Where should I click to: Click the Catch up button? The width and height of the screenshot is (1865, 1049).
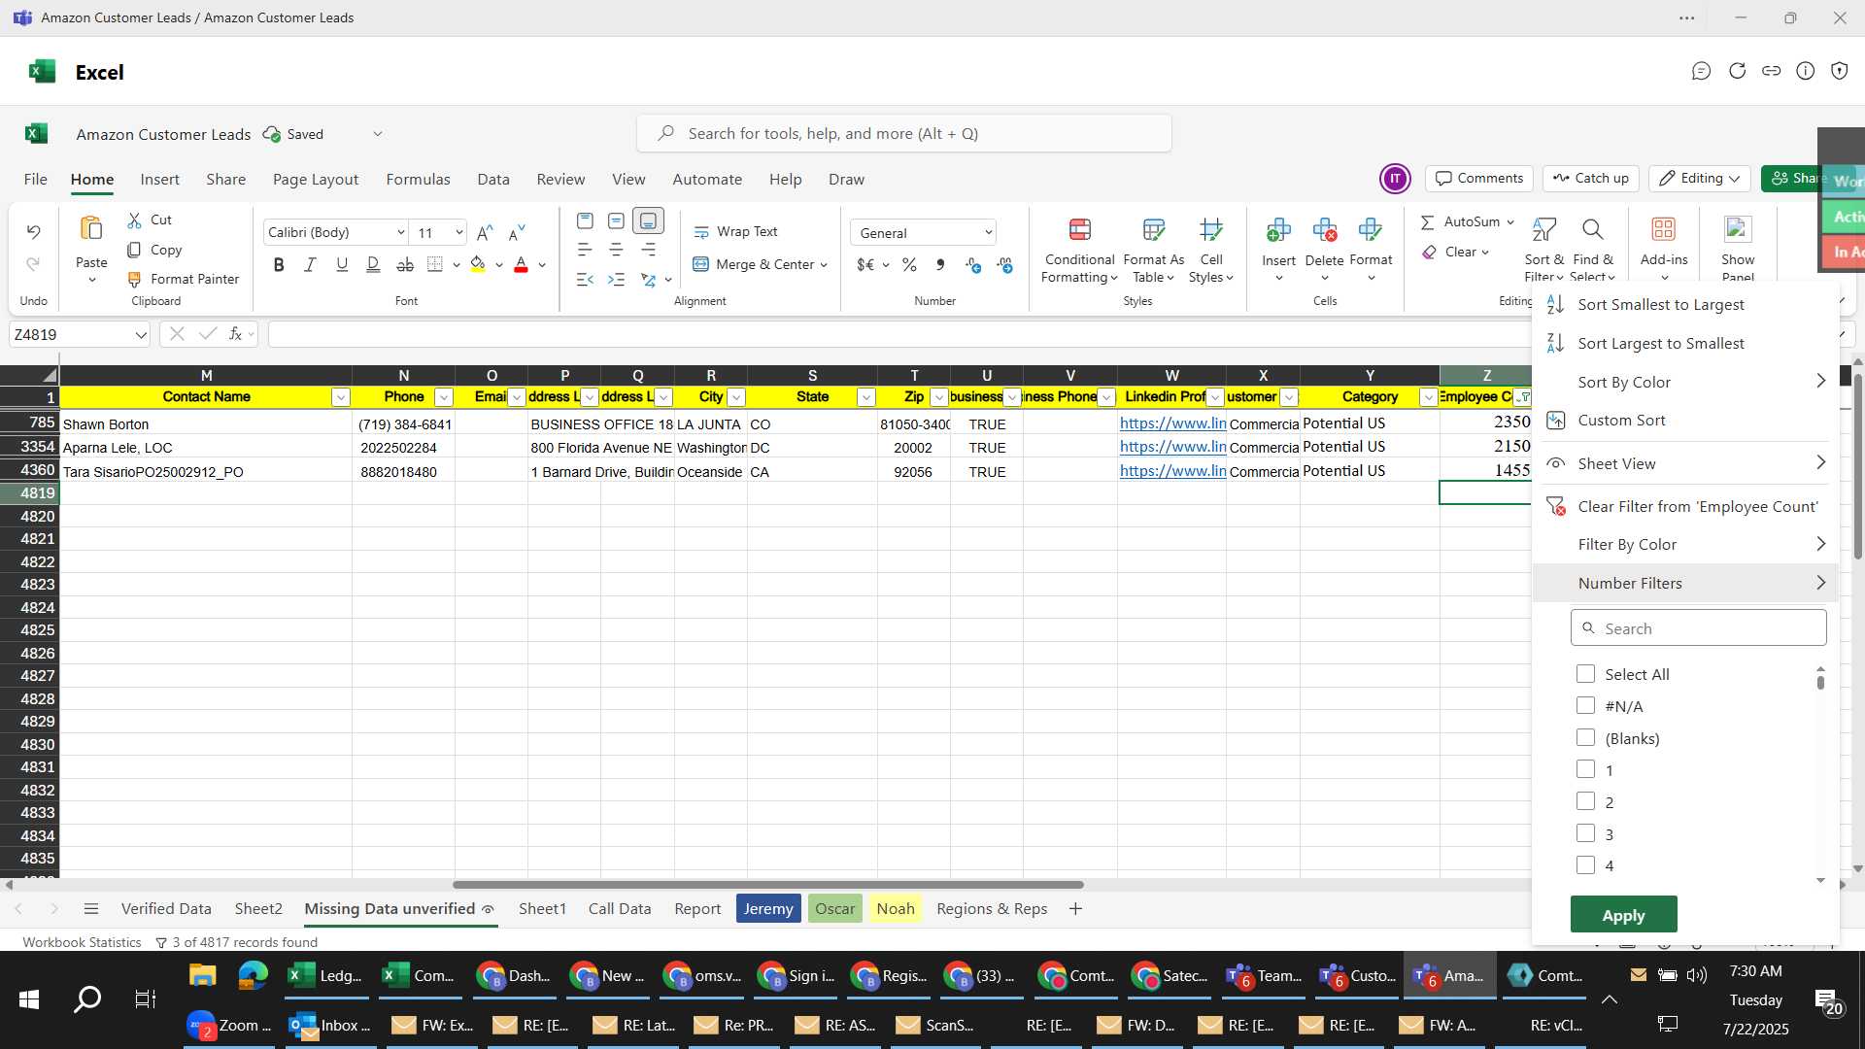(1590, 179)
